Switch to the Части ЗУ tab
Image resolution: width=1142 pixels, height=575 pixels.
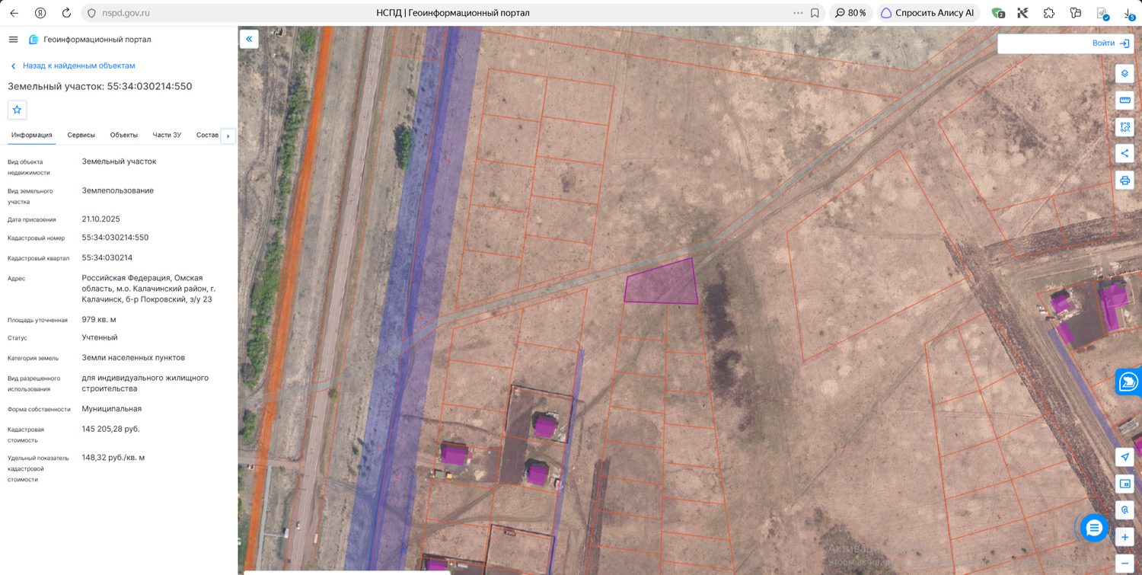coord(167,135)
